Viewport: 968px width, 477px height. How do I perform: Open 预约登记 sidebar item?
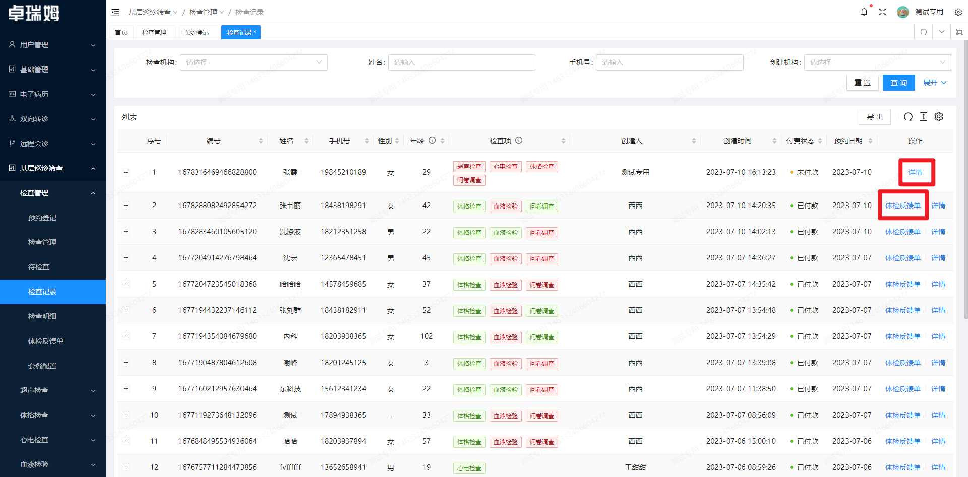pyautogui.click(x=53, y=218)
